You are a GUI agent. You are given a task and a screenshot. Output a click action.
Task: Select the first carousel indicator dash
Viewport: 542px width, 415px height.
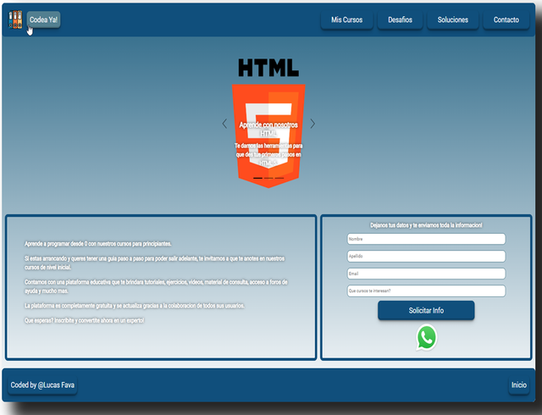coord(257,178)
